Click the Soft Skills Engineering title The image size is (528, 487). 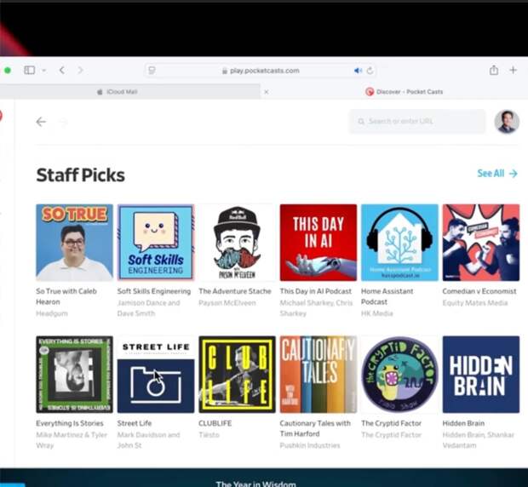tap(154, 291)
